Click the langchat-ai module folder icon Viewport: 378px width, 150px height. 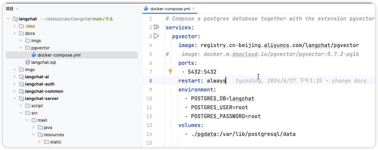[x=21, y=77]
